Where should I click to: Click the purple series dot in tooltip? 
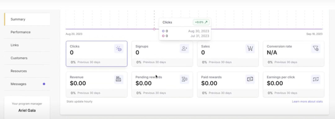coord(163,31)
